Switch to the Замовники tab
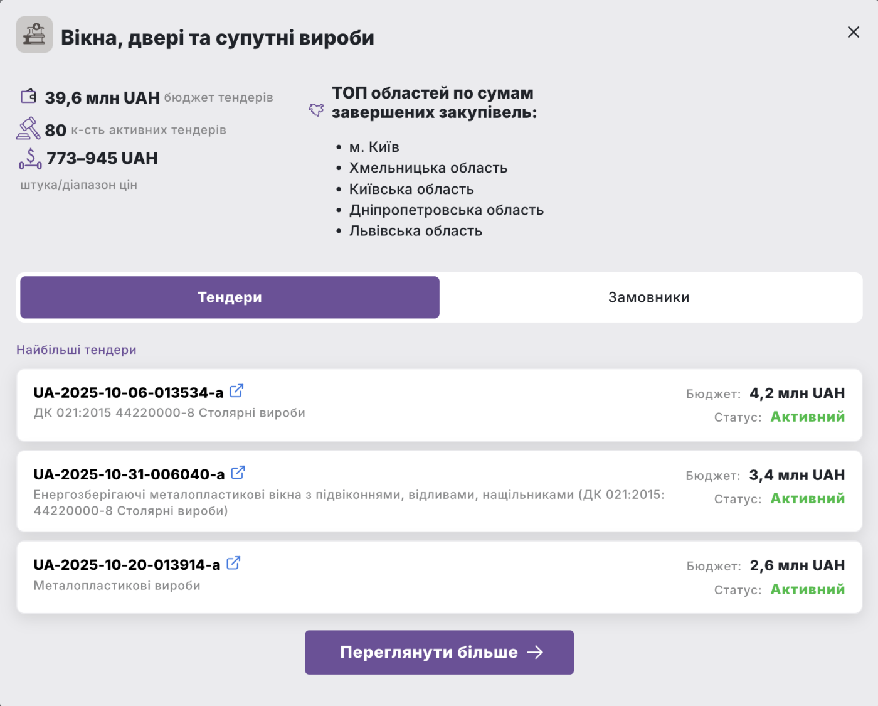 [x=649, y=297]
